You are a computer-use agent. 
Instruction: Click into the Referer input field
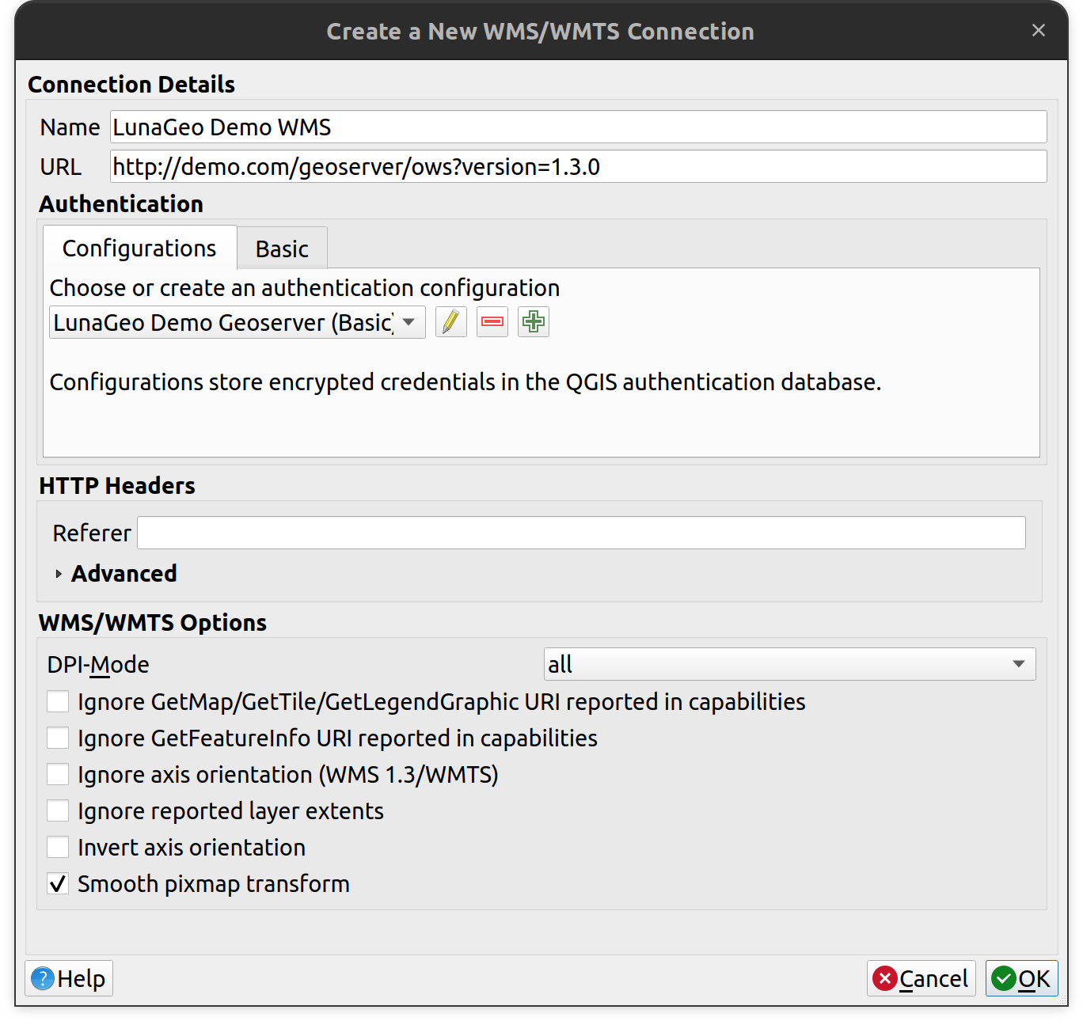(x=581, y=533)
